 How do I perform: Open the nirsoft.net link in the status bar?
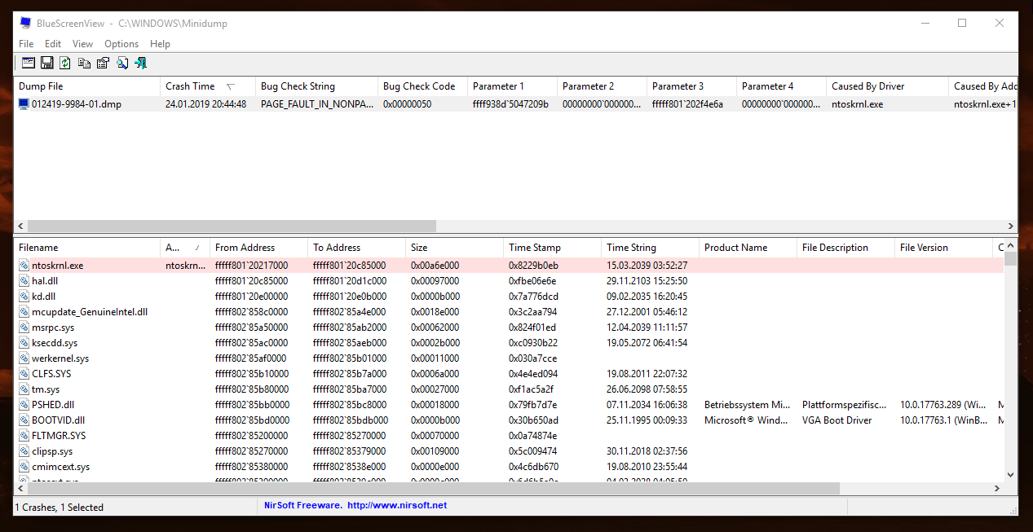pyautogui.click(x=397, y=506)
